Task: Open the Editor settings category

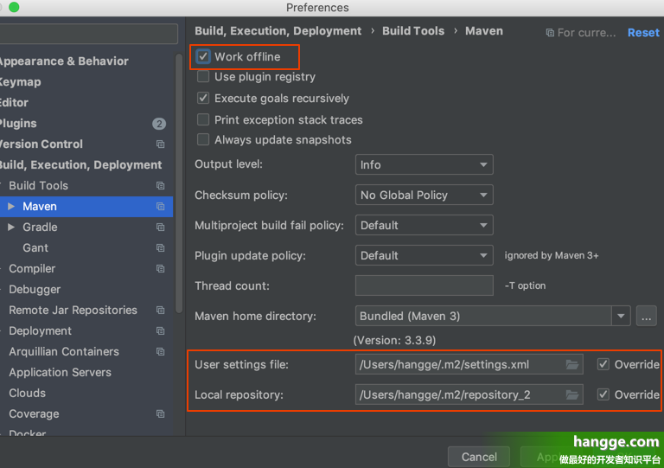Action: [14, 102]
